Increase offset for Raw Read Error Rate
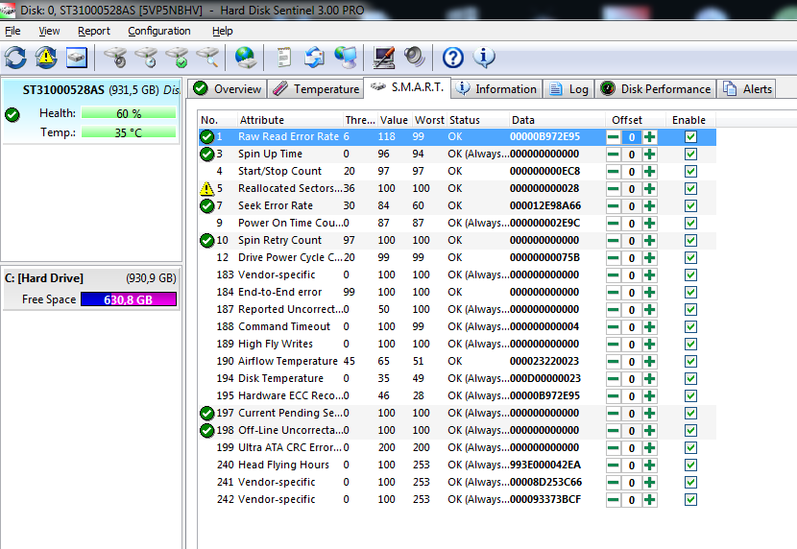This screenshot has width=797, height=549. tap(649, 136)
